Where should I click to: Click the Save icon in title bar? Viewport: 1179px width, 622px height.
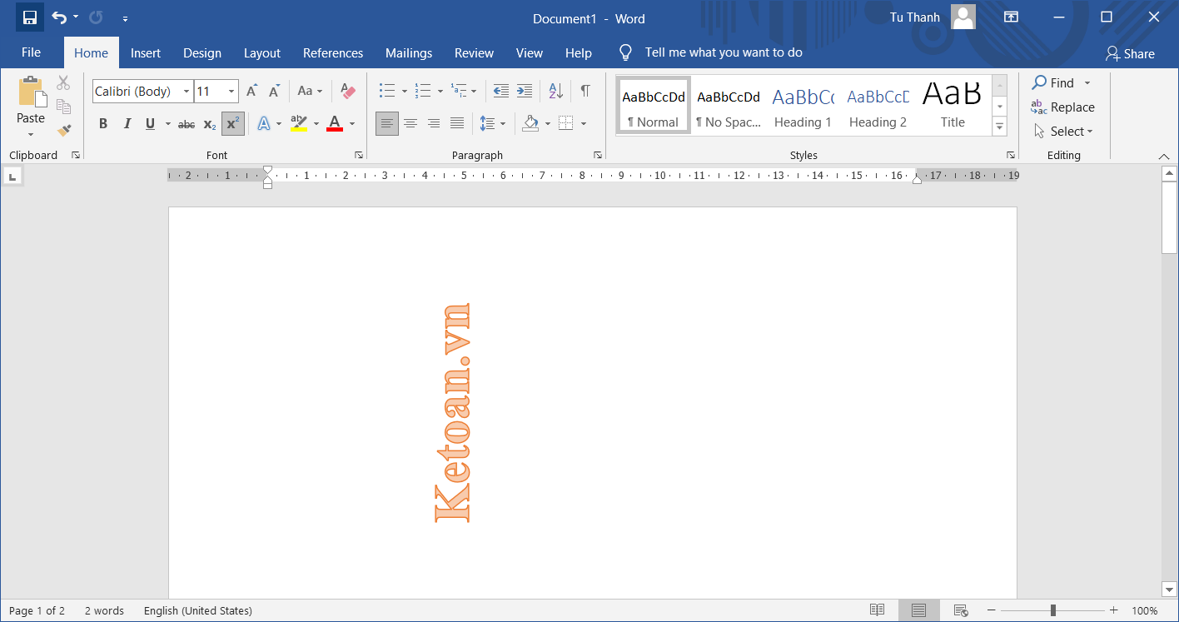coord(29,17)
